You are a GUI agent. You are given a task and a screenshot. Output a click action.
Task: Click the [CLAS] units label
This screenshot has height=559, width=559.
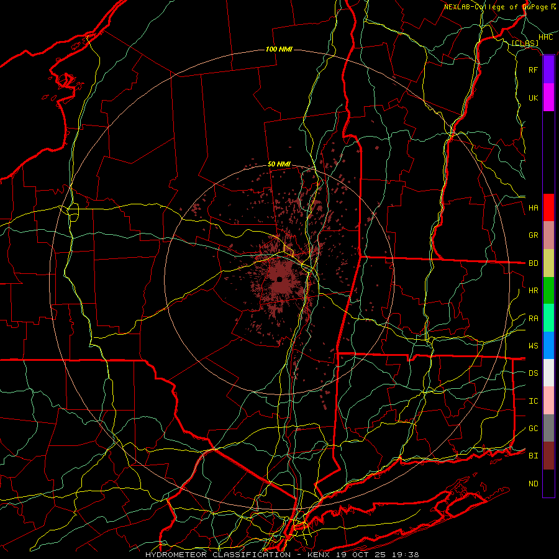point(525,43)
